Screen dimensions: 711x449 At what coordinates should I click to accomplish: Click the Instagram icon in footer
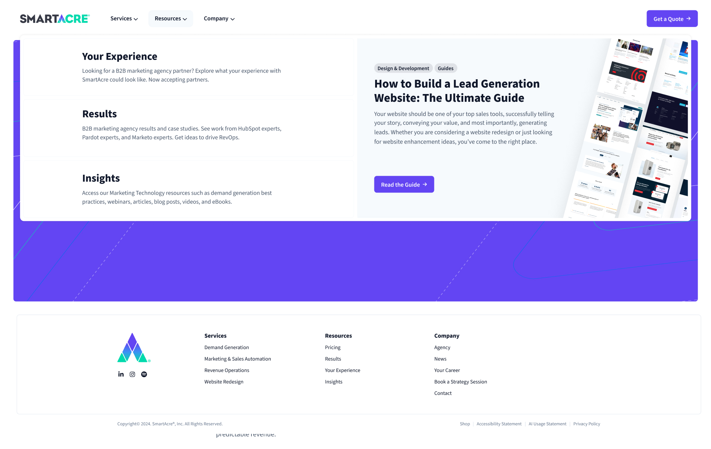tap(133, 374)
